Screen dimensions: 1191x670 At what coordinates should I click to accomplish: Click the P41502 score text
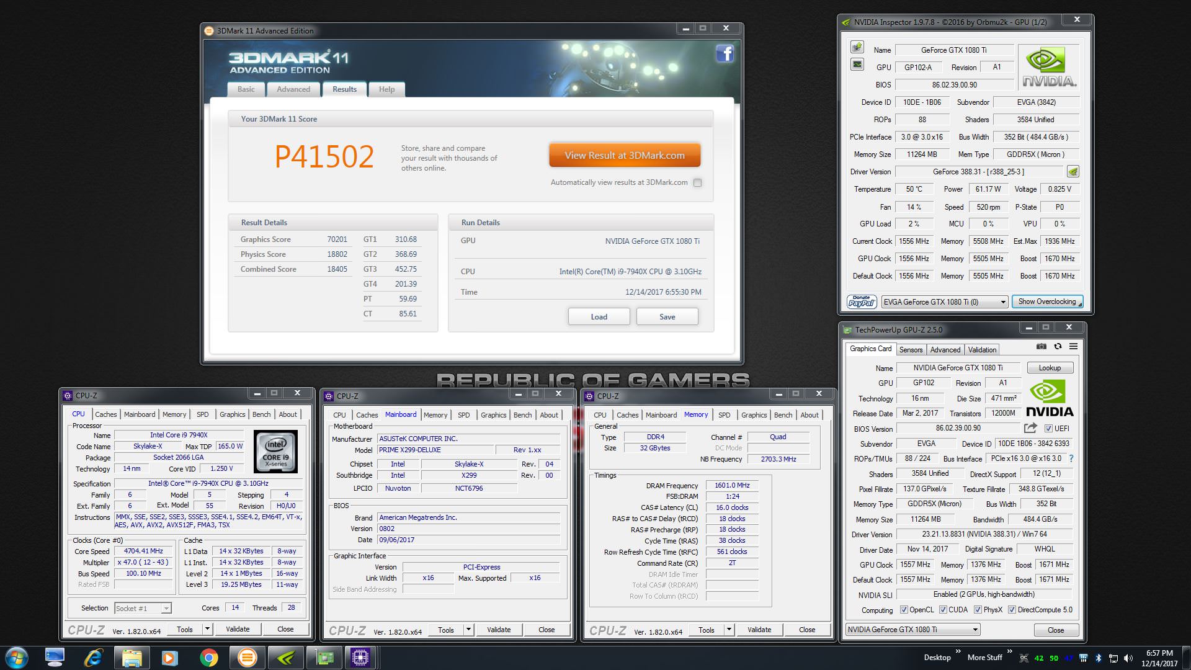324,156
